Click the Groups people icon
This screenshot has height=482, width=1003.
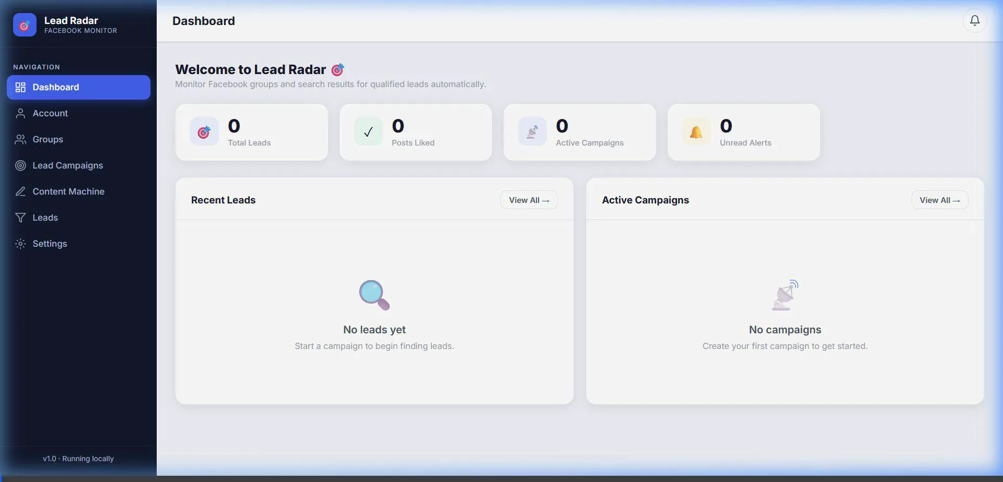coord(20,139)
